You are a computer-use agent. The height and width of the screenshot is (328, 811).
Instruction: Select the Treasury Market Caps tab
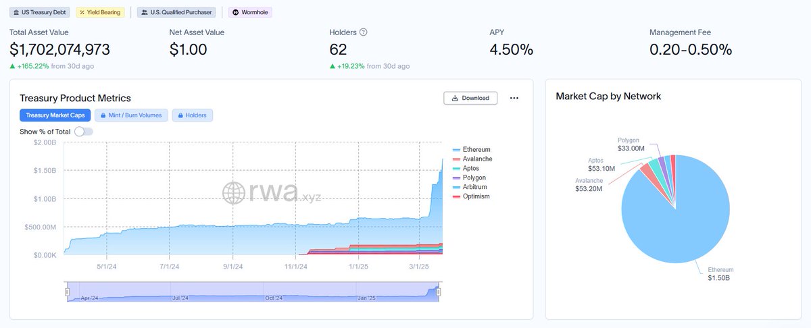point(55,115)
